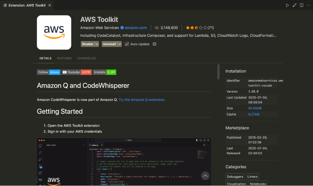Screen dimensions: 313x186
Task: Switch to the FEATURES tab
Action: pyautogui.click(x=64, y=58)
